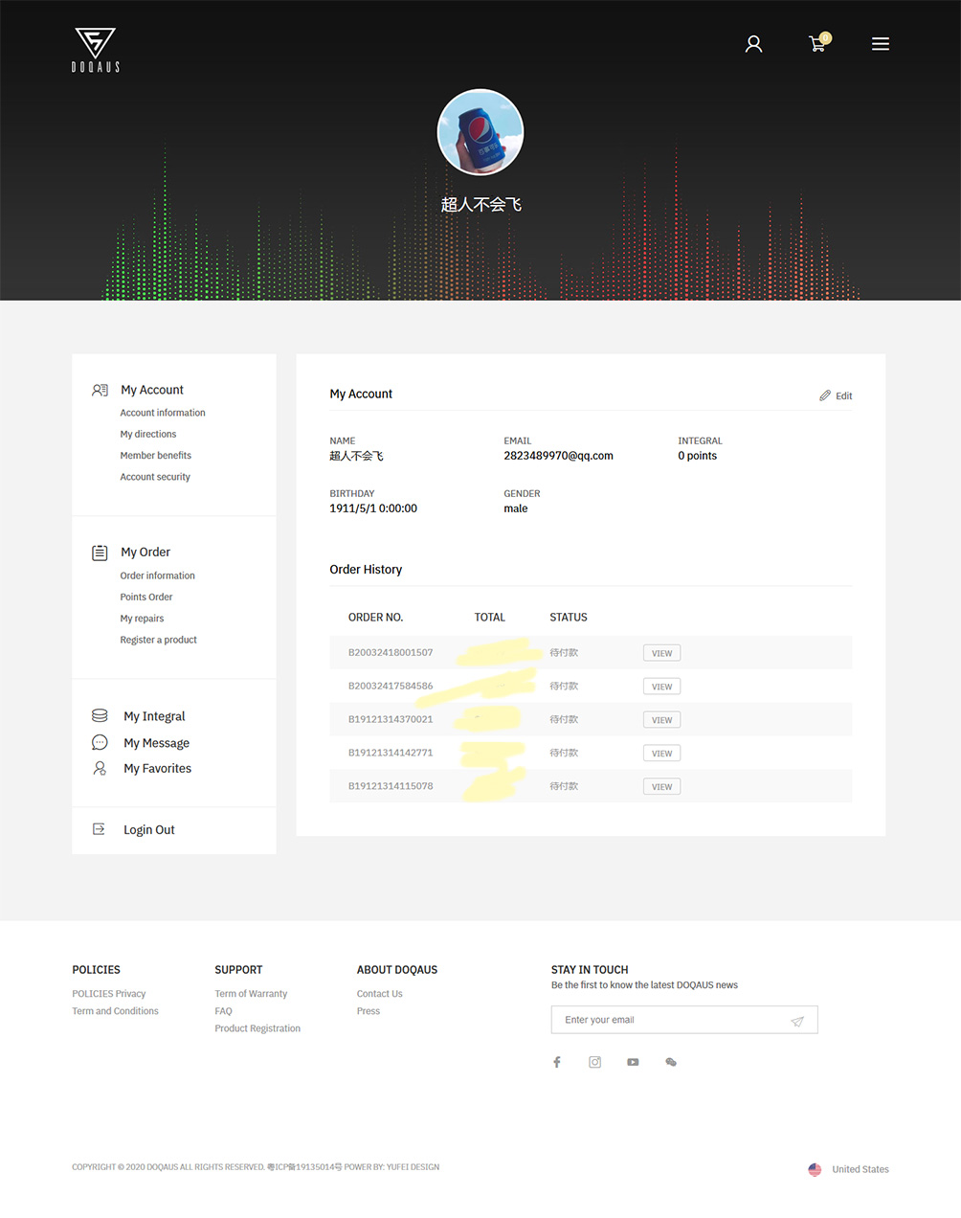Submit email with paper plane icon
This screenshot has height=1218, width=961.
click(x=796, y=1021)
